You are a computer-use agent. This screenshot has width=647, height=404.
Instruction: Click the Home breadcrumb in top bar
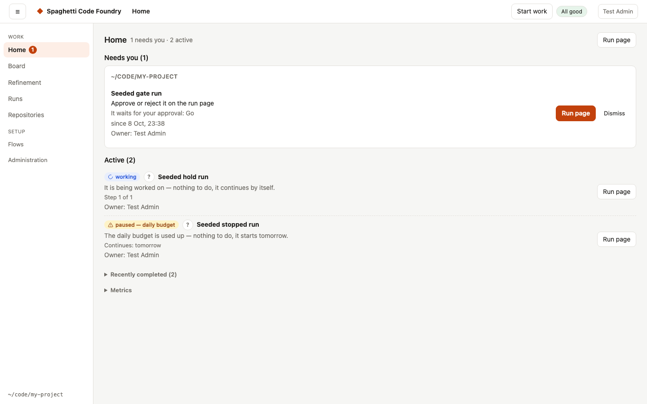point(141,11)
